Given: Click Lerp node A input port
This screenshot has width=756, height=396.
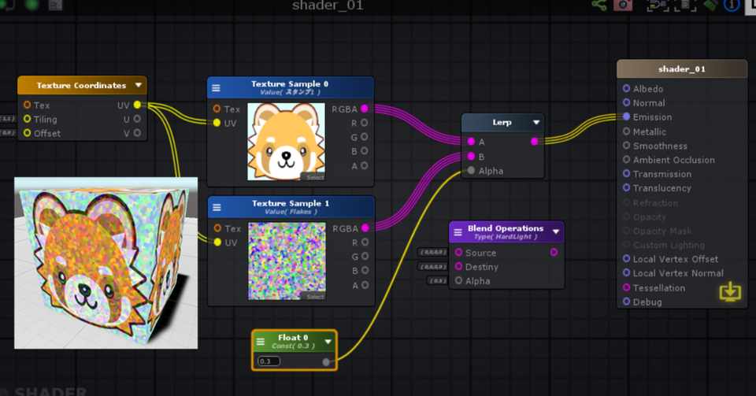Looking at the screenshot, I should click(x=471, y=141).
